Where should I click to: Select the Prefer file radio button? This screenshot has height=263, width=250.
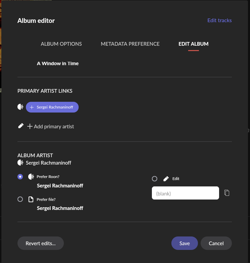(20, 199)
